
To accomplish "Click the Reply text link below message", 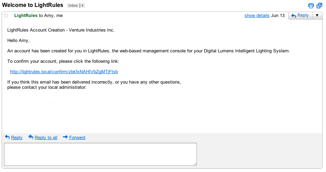I will pos(17,138).
